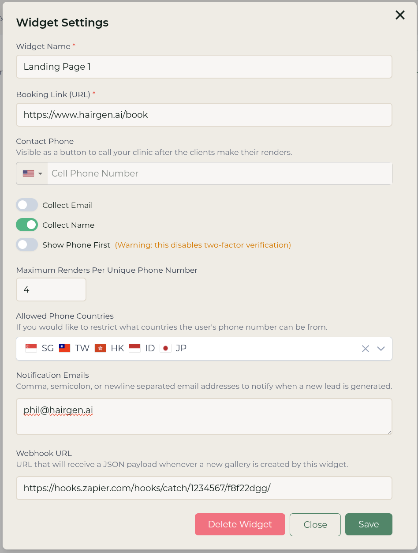Edit the Widget Name field

[204, 67]
